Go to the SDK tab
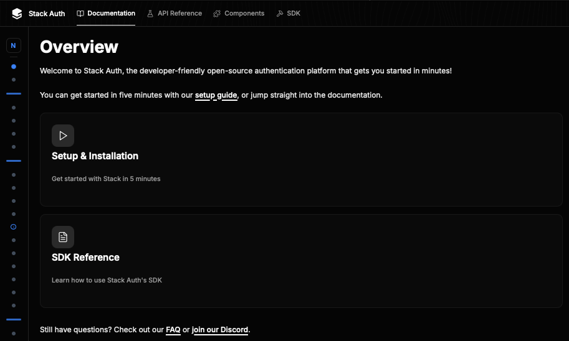Screen dimensions: 569x341 tap(288, 14)
